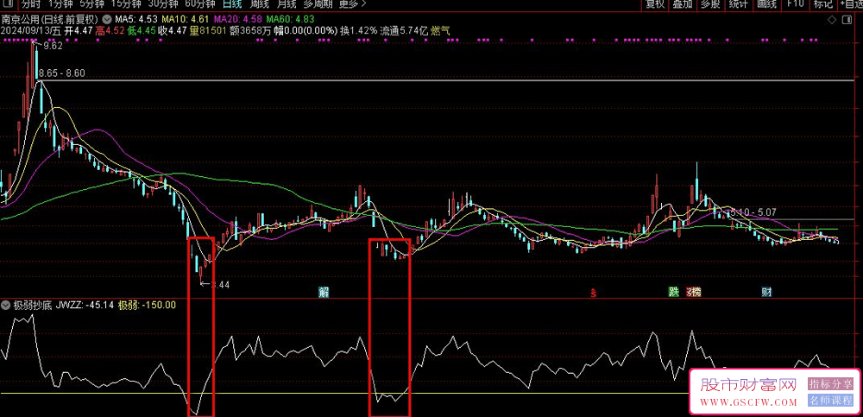Select the 5分钟 period tab
The image size is (863, 417).
point(91,3)
